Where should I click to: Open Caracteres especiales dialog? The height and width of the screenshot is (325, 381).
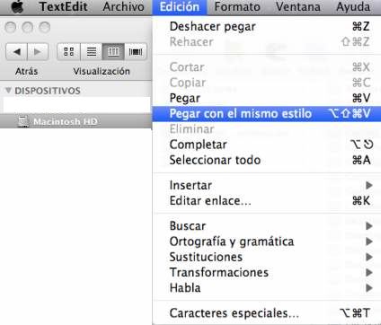pos(267,313)
